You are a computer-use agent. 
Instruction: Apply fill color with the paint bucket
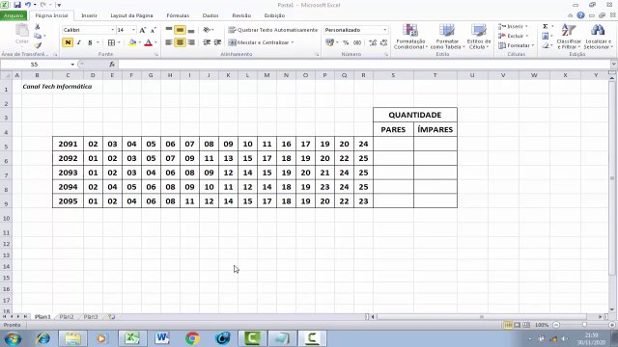[x=132, y=42]
